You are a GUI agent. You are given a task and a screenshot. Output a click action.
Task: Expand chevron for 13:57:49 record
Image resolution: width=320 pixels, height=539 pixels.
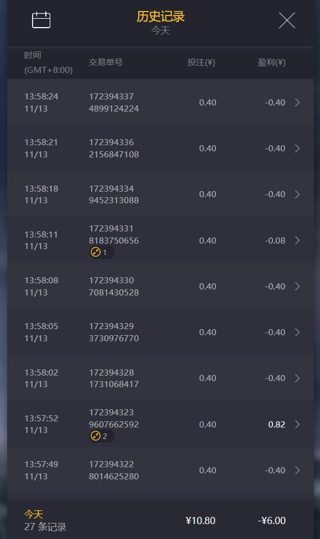tap(297, 471)
